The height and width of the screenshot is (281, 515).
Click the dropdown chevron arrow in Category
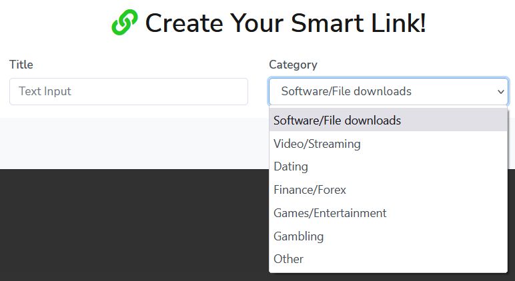click(500, 92)
